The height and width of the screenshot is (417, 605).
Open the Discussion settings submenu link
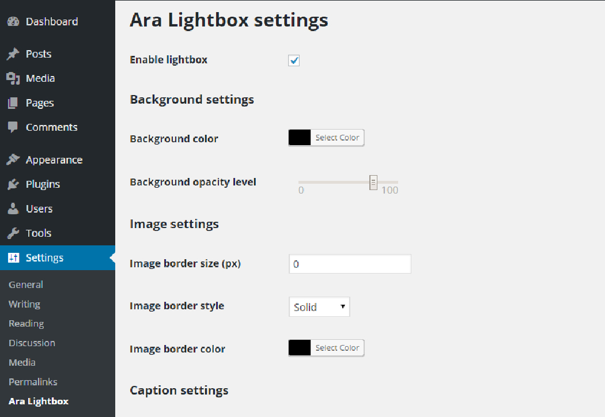point(32,343)
